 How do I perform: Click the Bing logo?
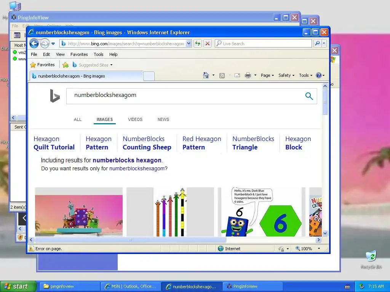[x=55, y=95]
